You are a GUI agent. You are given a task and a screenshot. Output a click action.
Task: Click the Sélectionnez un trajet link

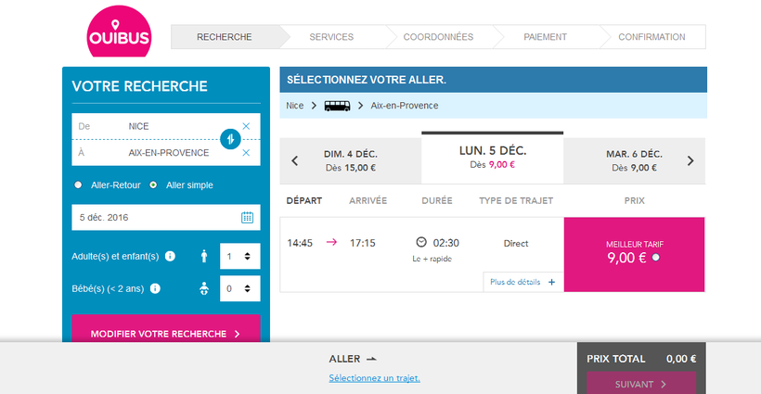pos(374,378)
